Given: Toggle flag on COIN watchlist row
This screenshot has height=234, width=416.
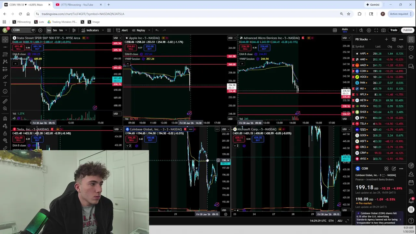Looking at the screenshot, I should [x=353, y=71].
